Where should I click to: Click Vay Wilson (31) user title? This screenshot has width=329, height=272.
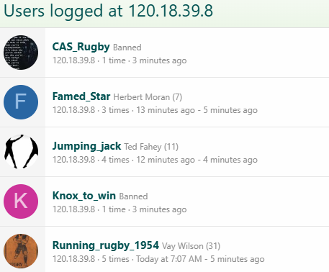pos(191,246)
